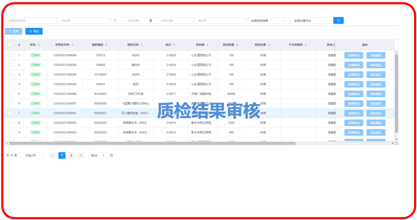Toggle the select-all checkbox in table header
This screenshot has height=220, width=417.
(x=9, y=45)
